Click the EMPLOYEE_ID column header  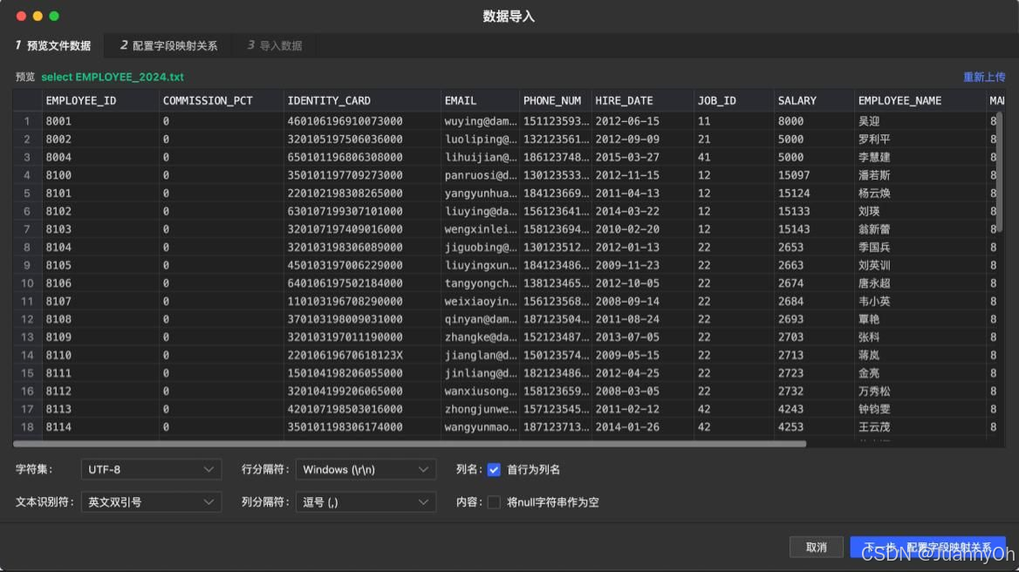click(80, 100)
